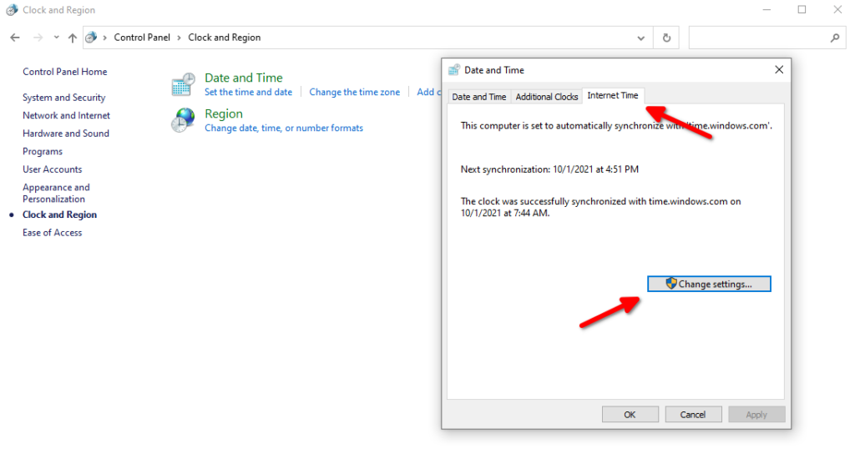Maximize the Clock and Region window
The height and width of the screenshot is (449, 855).
click(x=802, y=10)
